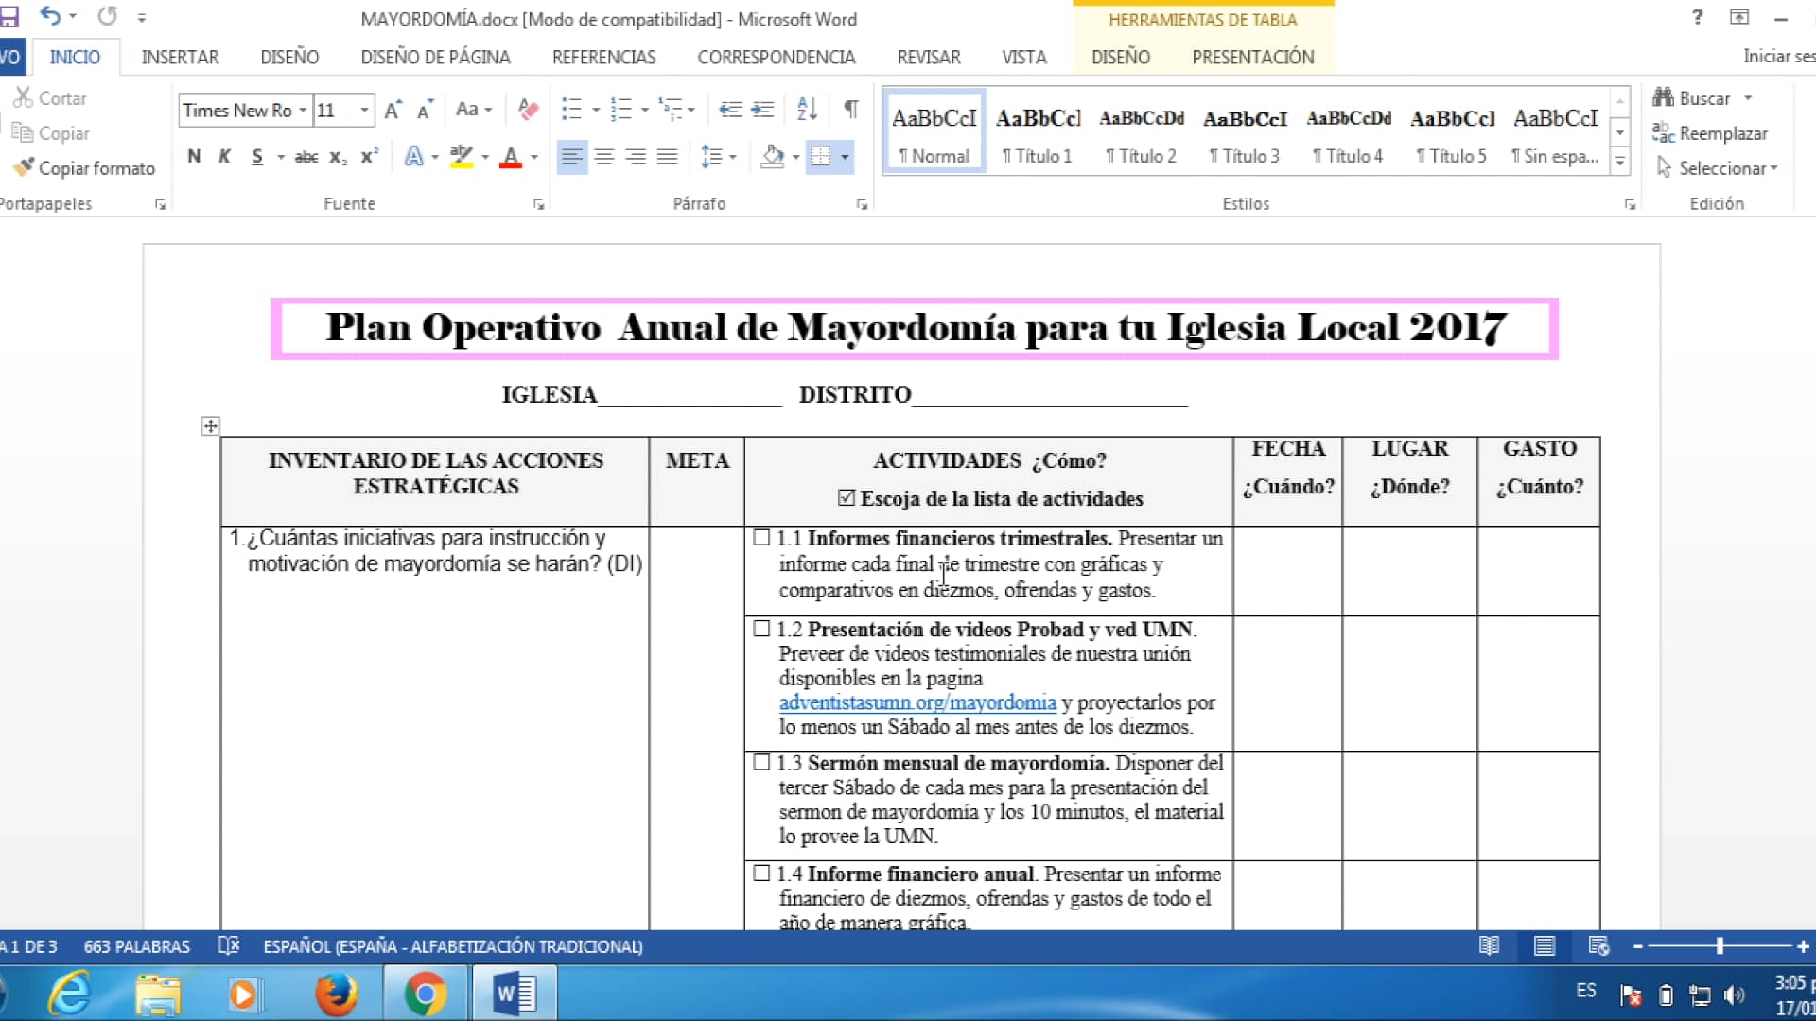The height and width of the screenshot is (1021, 1816).
Task: Apply superscript x² icon
Action: pyautogui.click(x=369, y=157)
